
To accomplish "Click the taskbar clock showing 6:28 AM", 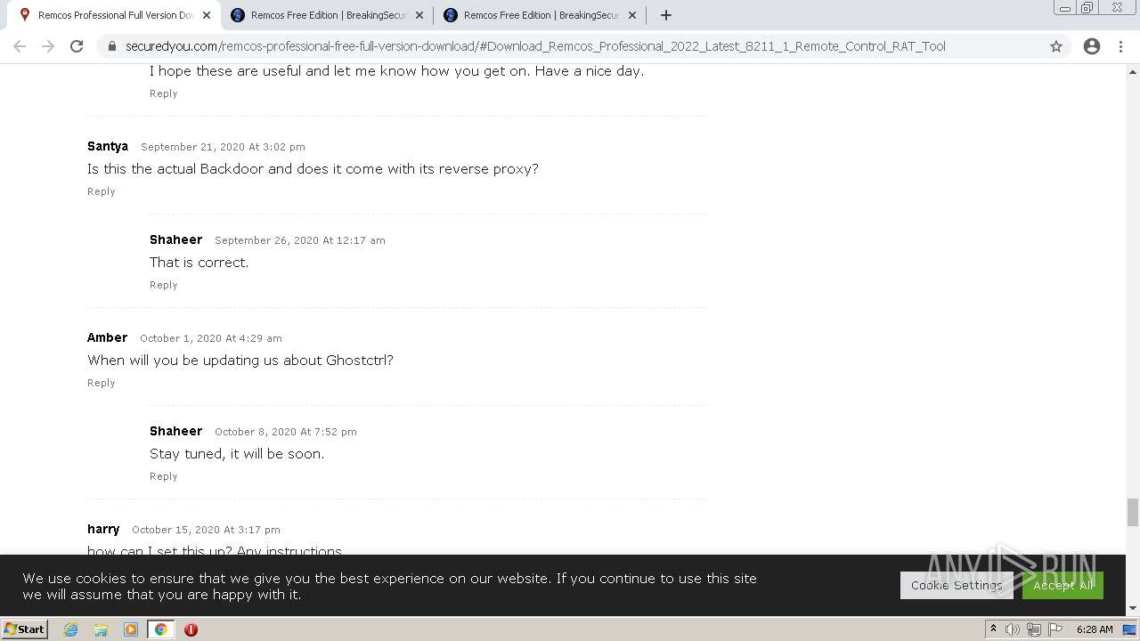I will [x=1095, y=629].
